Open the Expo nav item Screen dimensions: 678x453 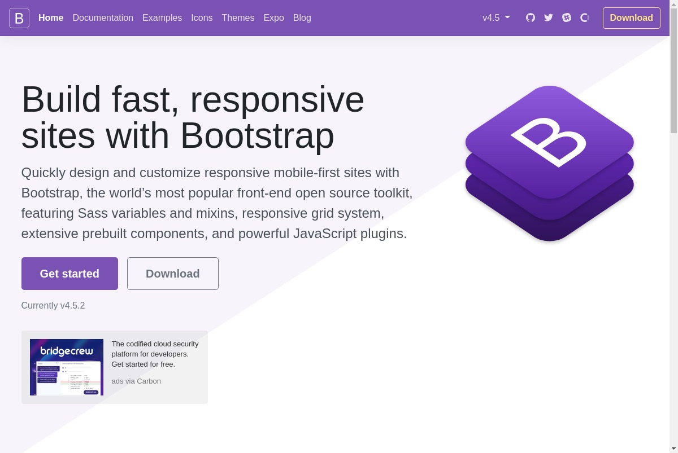click(273, 17)
